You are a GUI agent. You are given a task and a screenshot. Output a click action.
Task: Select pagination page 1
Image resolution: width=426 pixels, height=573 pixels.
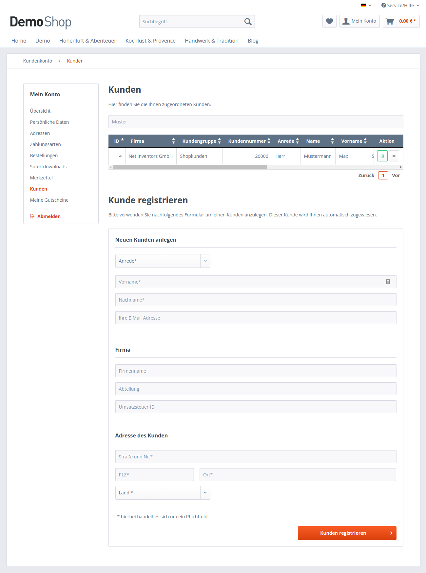(383, 176)
